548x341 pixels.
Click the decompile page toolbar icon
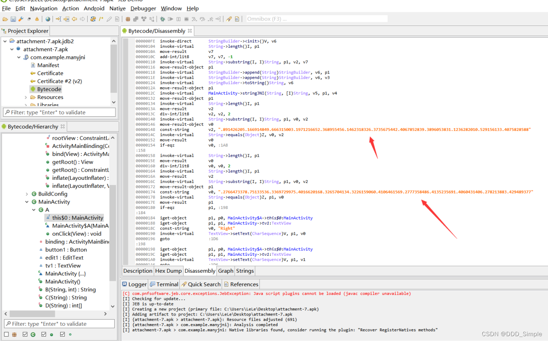click(x=117, y=19)
